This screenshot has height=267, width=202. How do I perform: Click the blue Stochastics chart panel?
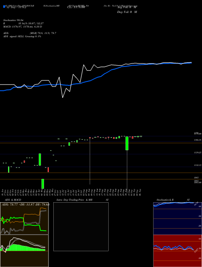(177, 218)
